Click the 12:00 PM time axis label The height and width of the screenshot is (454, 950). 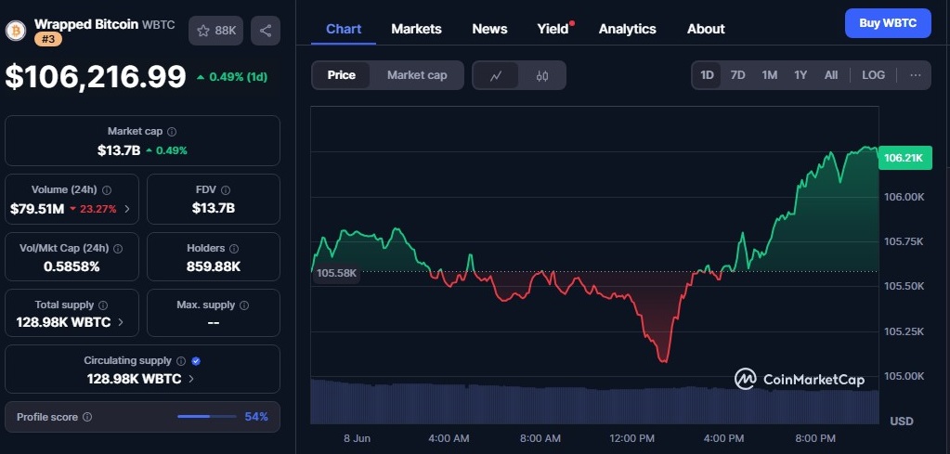click(632, 437)
